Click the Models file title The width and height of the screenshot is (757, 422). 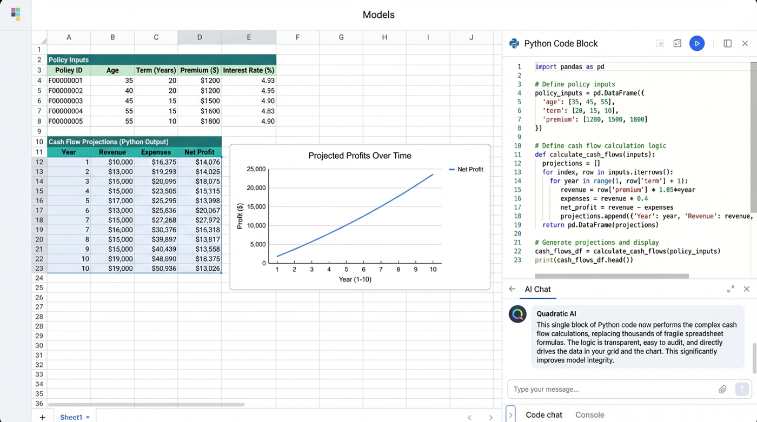click(x=378, y=15)
